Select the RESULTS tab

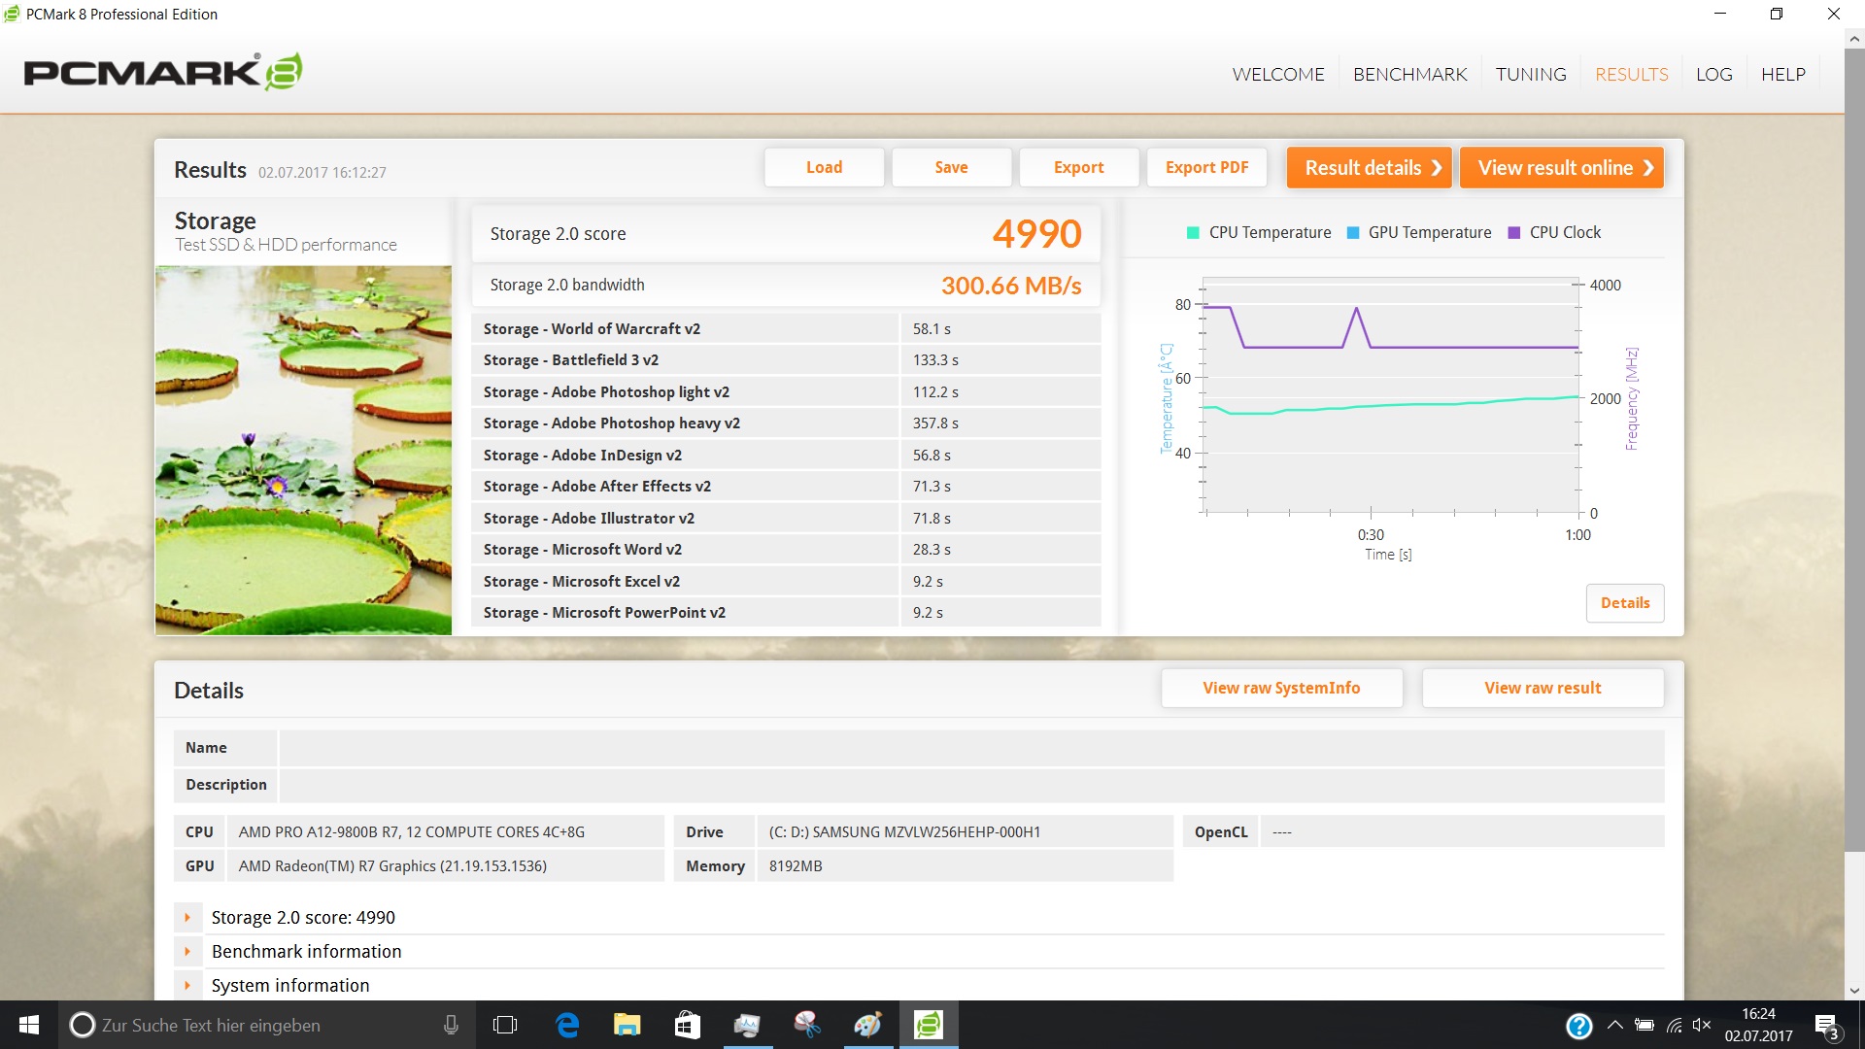tap(1632, 74)
